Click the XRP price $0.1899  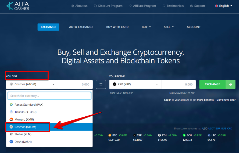click(x=138, y=140)
